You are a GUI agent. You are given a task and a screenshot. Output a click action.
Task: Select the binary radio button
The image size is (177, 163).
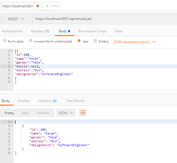click(95, 41)
